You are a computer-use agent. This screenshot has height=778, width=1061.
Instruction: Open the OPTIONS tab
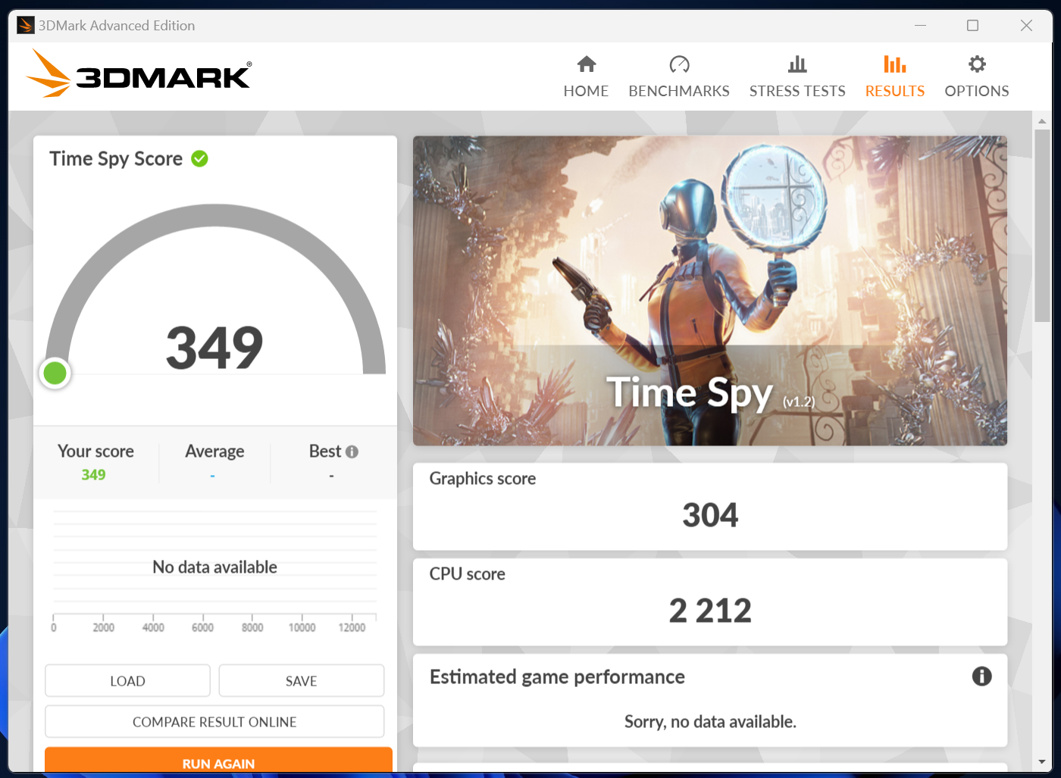click(x=977, y=77)
